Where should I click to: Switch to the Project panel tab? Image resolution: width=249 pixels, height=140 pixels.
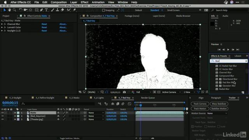pyautogui.click(x=6, y=16)
